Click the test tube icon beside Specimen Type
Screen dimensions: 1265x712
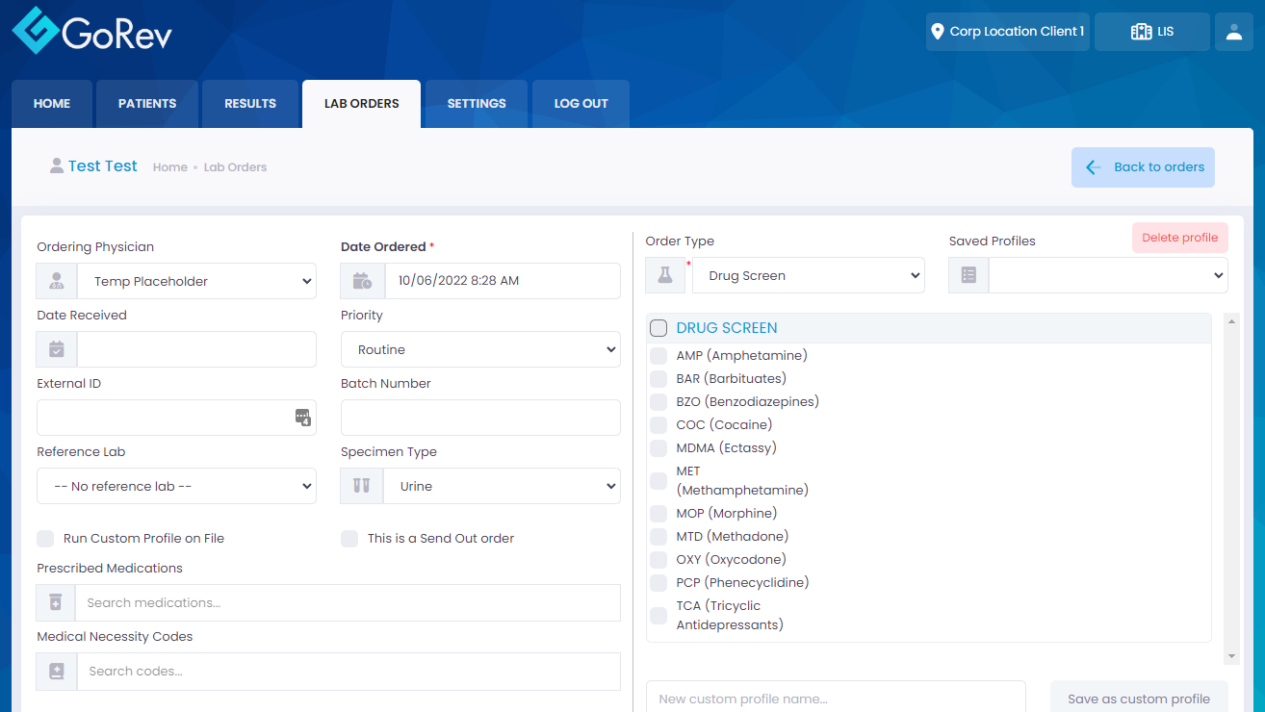361,486
